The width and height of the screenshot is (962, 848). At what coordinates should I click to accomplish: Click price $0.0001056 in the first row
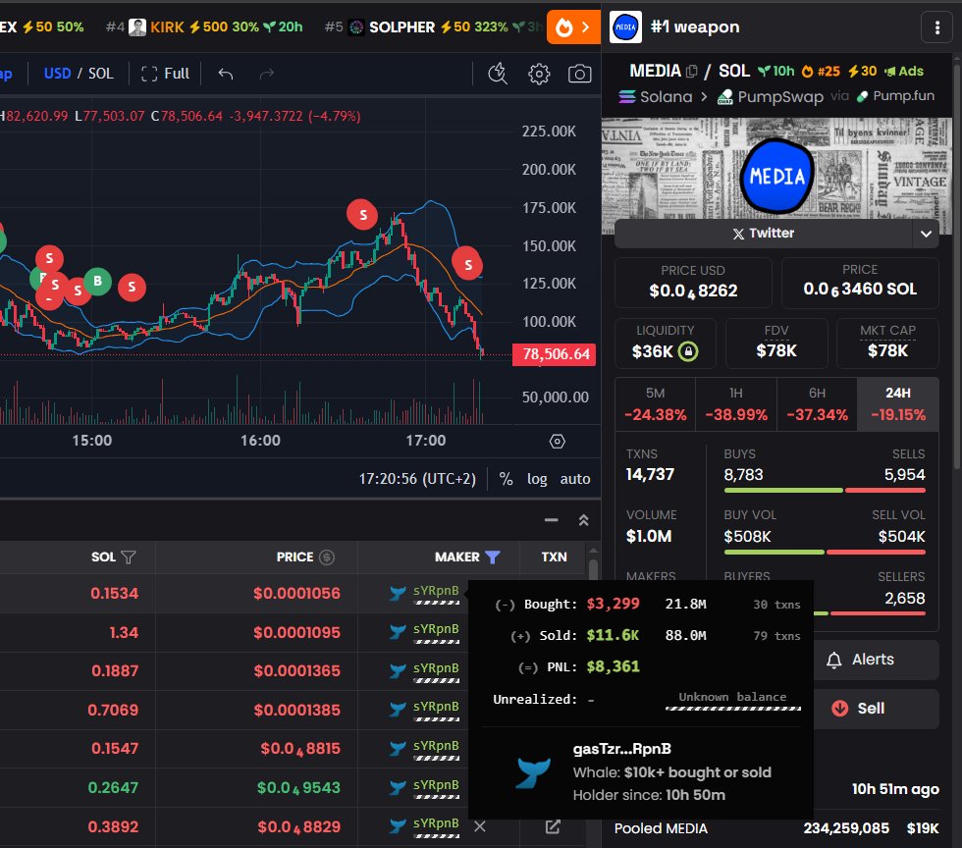coord(296,594)
